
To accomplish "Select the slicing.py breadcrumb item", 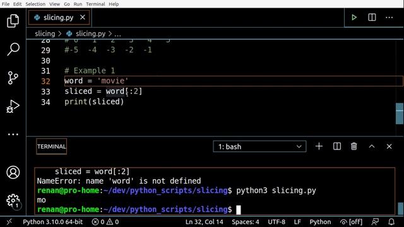I will coord(86,33).
